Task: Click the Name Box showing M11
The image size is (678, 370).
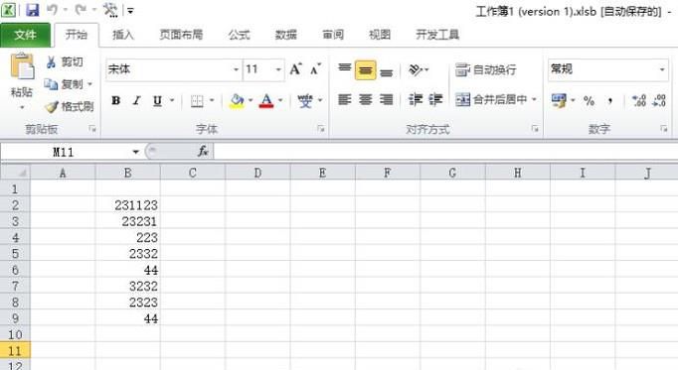Action: coord(64,152)
